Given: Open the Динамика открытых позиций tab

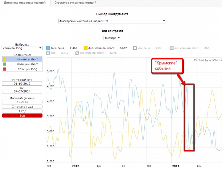Looking at the screenshot, I should [25, 3].
